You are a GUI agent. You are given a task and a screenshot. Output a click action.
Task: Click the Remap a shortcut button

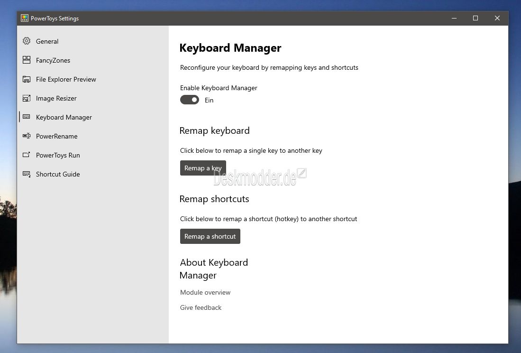(x=210, y=236)
